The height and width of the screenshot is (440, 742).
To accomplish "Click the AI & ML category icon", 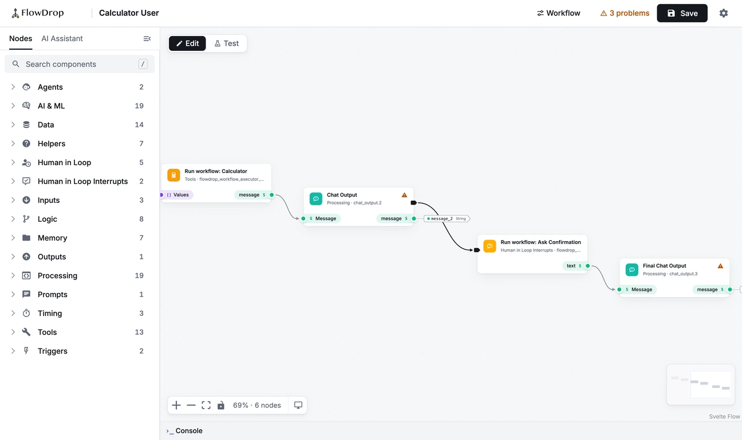I will [26, 106].
